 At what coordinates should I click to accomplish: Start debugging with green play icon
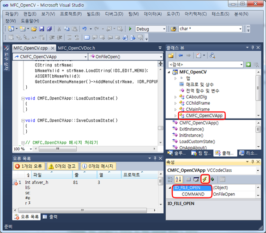point(130,29)
